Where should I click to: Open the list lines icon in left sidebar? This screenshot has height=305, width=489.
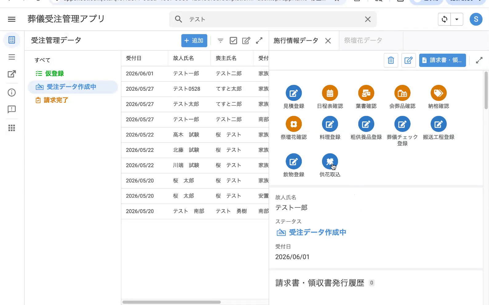12,57
